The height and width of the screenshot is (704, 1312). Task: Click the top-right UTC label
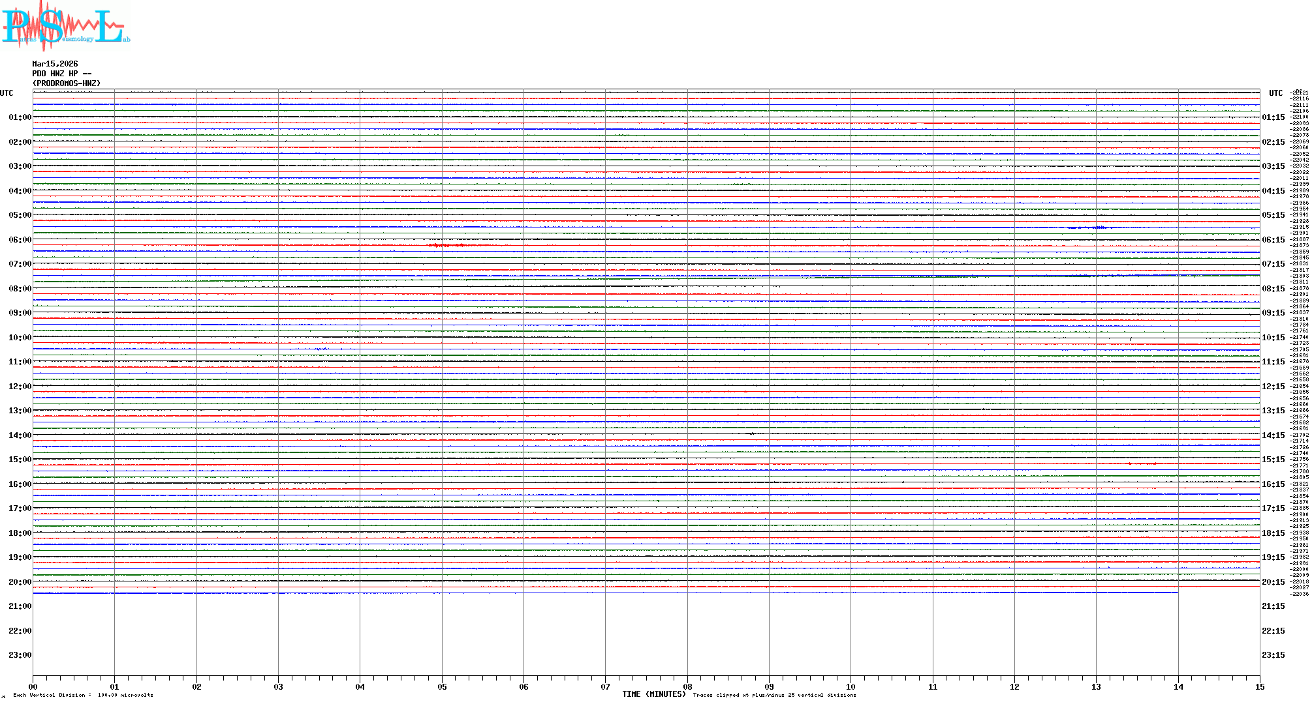tap(1275, 93)
